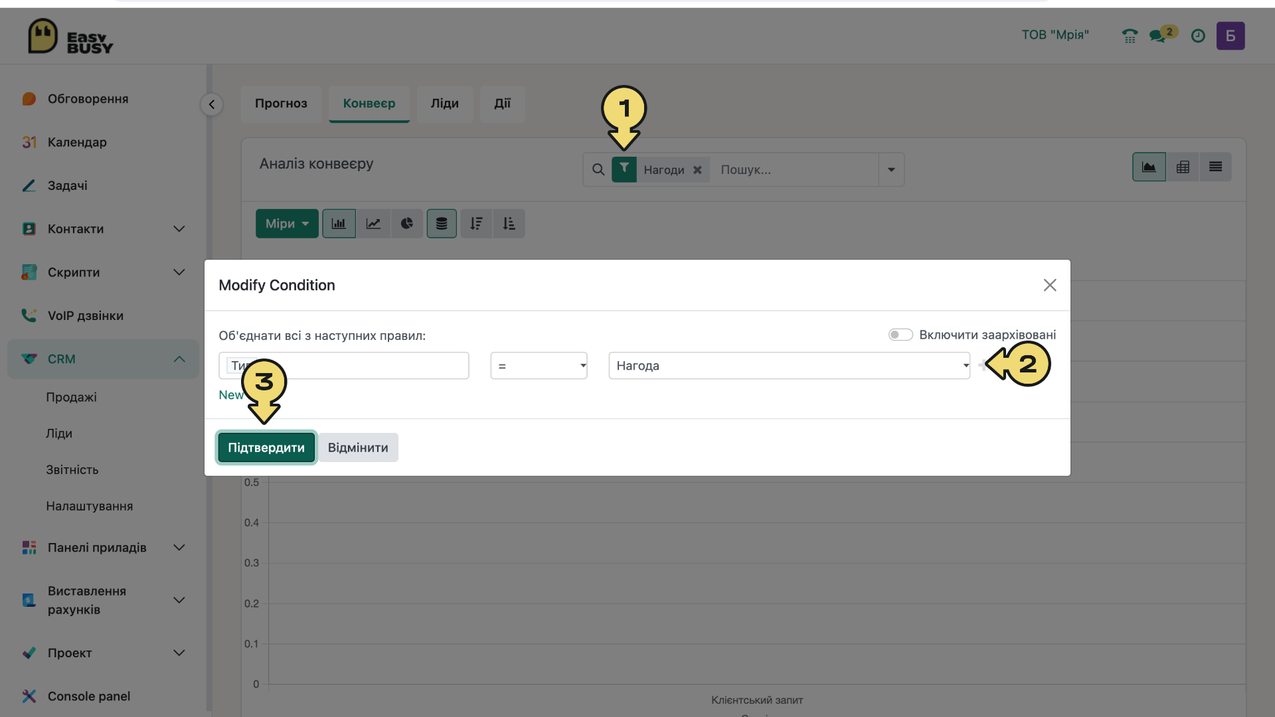Open the operator = dropdown
Viewport: 1275px width, 717px height.
[539, 366]
